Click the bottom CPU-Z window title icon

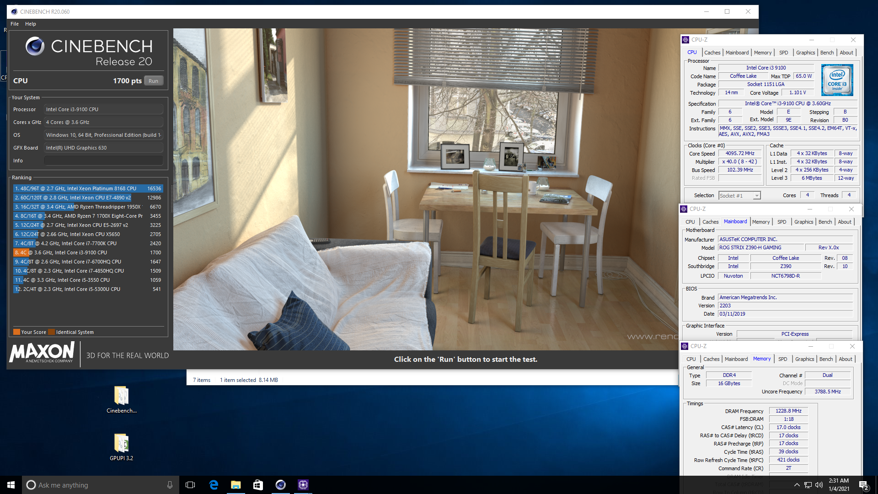click(685, 346)
